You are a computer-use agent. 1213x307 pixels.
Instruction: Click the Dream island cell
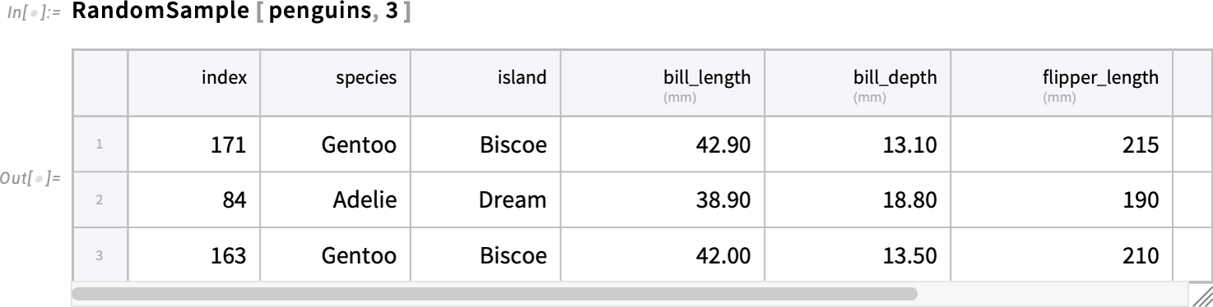coord(486,199)
